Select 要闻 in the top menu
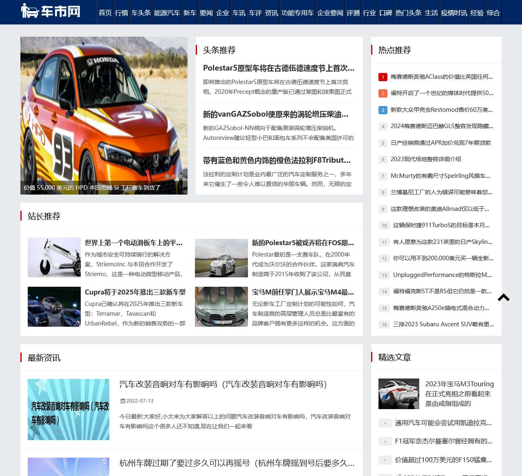522x476 pixels. pyautogui.click(x=206, y=13)
